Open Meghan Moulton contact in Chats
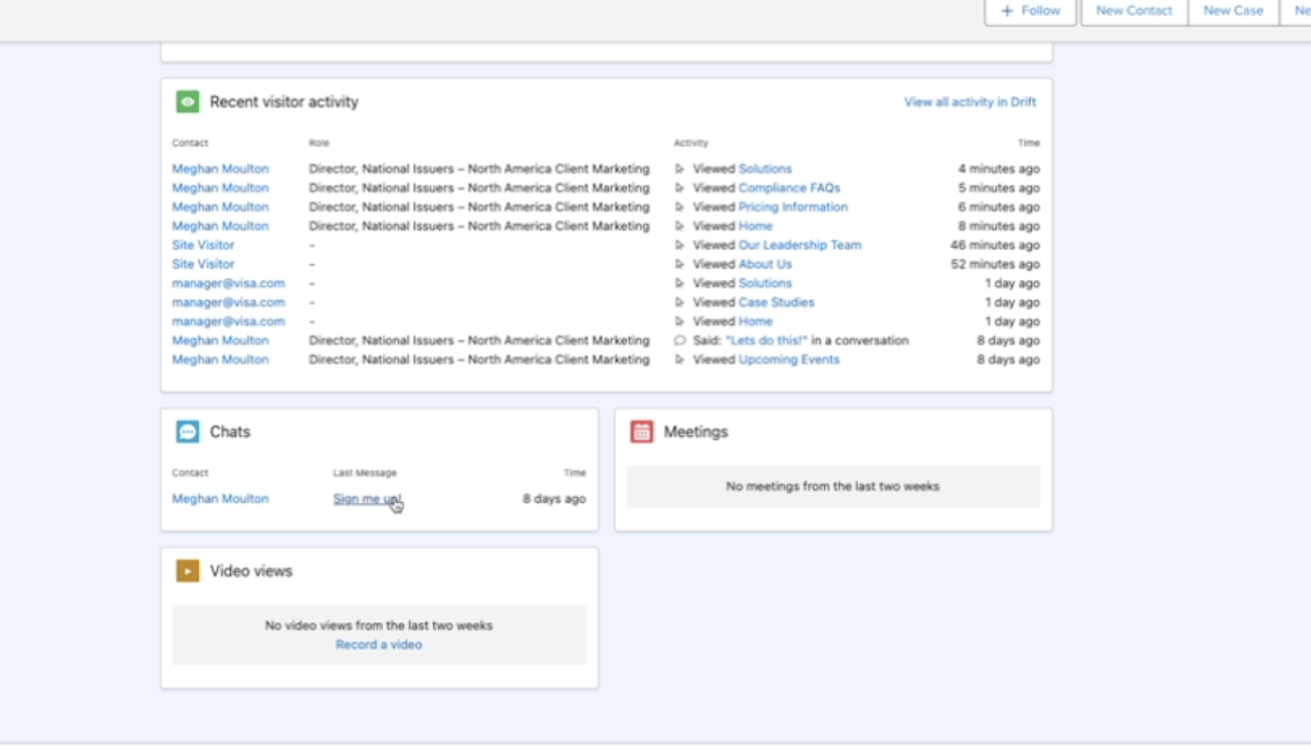This screenshot has width=1311, height=751. click(220, 498)
